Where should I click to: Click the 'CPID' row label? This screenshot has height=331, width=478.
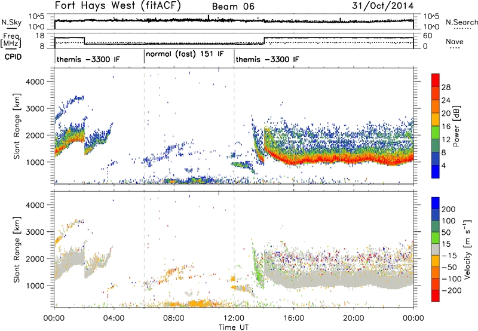[13, 57]
